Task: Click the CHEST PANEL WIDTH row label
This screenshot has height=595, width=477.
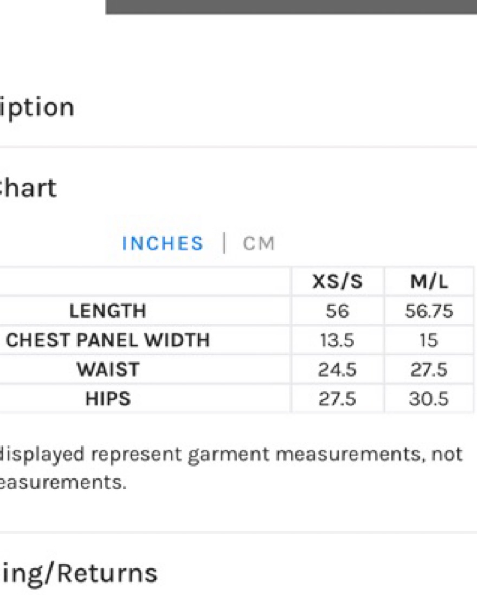Action: click(x=108, y=340)
